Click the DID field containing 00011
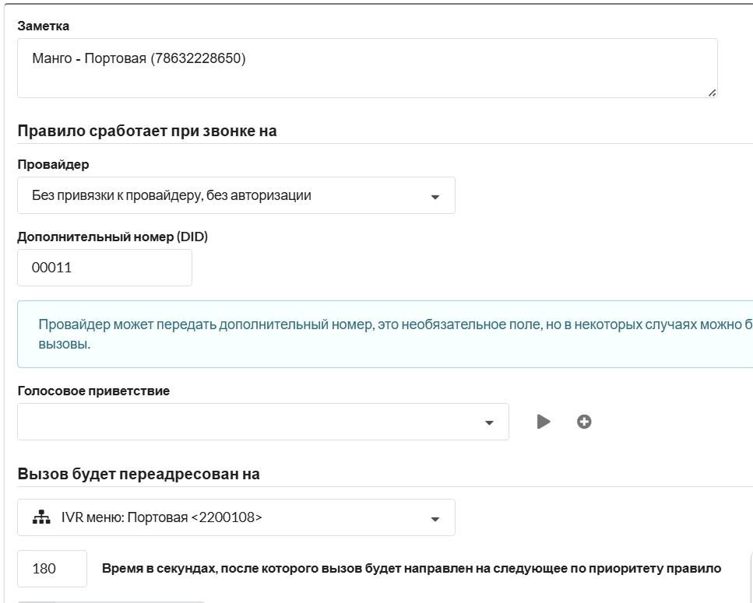753x603 pixels. coord(104,268)
